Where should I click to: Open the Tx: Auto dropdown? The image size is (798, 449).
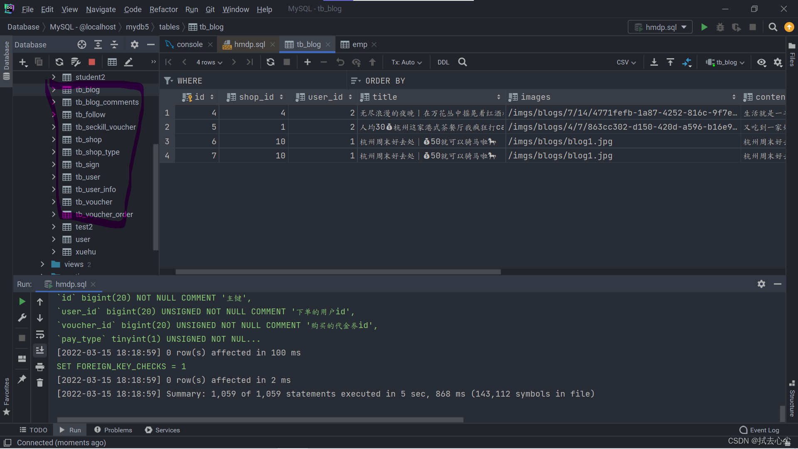pyautogui.click(x=406, y=62)
